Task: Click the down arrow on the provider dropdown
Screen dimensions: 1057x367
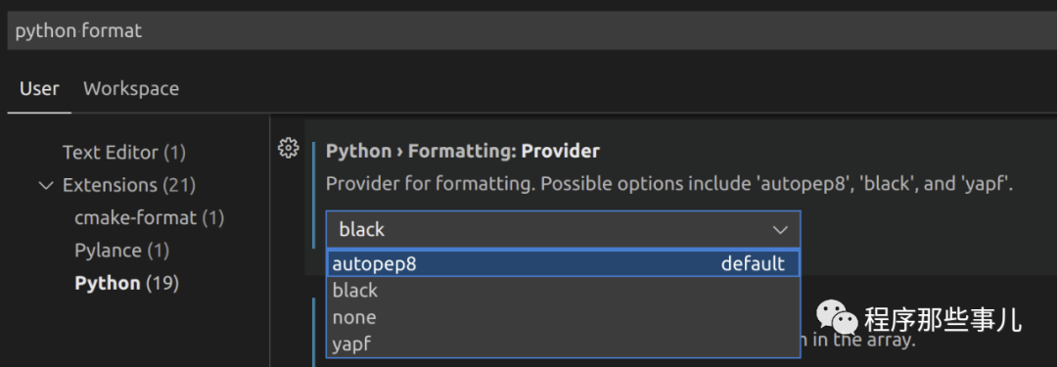Action: tap(780, 229)
